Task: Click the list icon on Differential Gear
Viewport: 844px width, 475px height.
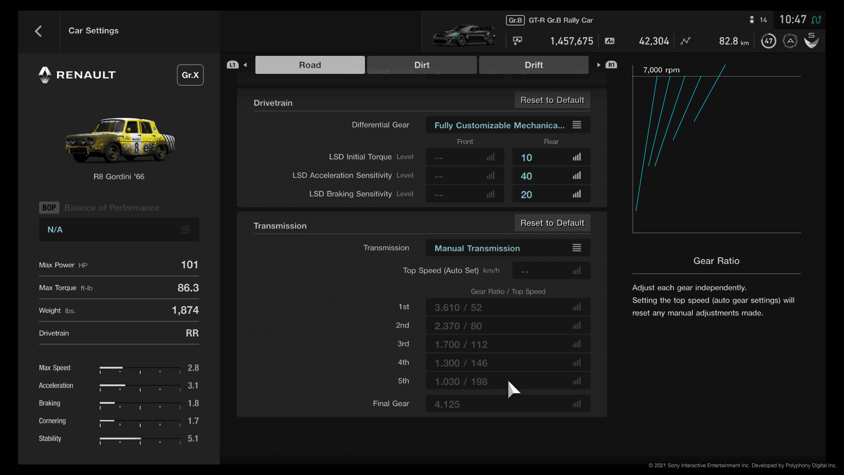Action: point(577,125)
